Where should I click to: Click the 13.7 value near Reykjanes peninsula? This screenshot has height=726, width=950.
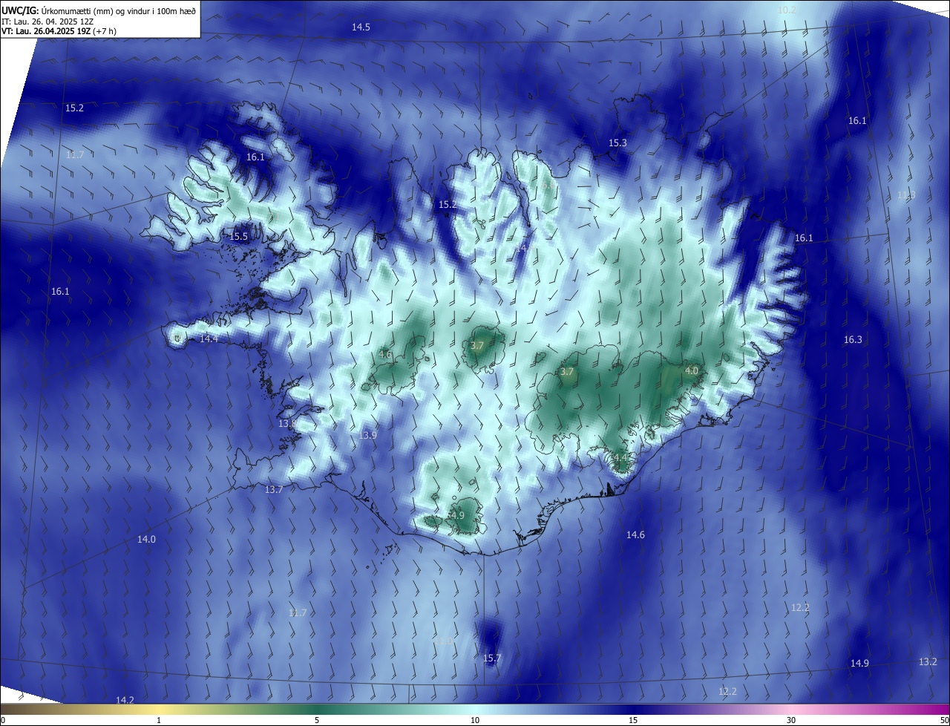pyautogui.click(x=274, y=489)
